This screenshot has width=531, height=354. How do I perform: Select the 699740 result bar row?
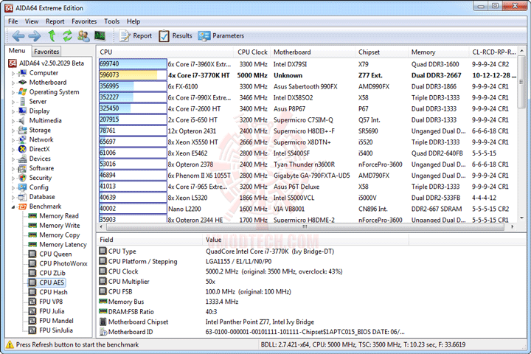tap(133, 63)
